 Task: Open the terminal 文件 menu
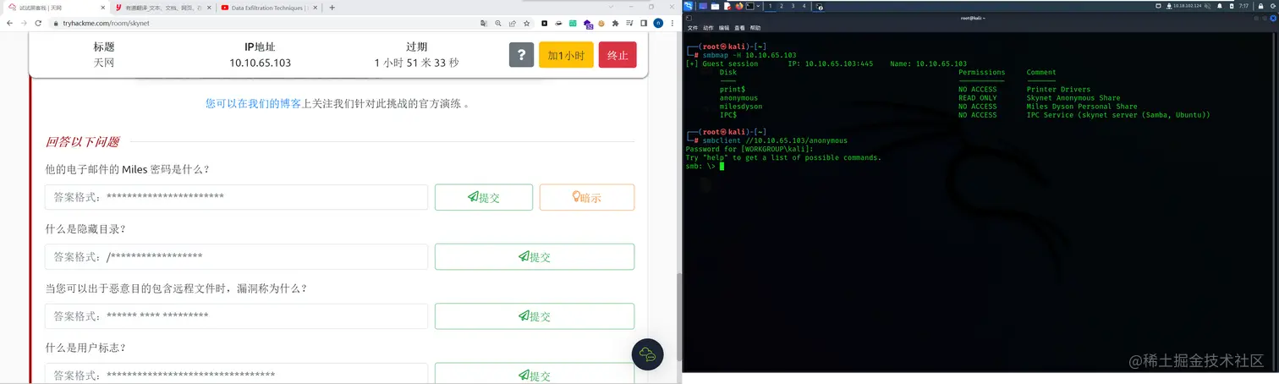click(692, 28)
